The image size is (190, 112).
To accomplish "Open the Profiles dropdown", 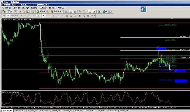I will pyautogui.click(x=10, y=12).
